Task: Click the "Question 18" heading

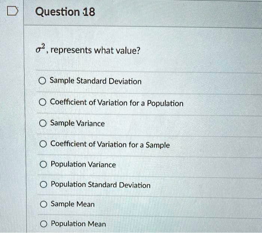Action: 65,12
